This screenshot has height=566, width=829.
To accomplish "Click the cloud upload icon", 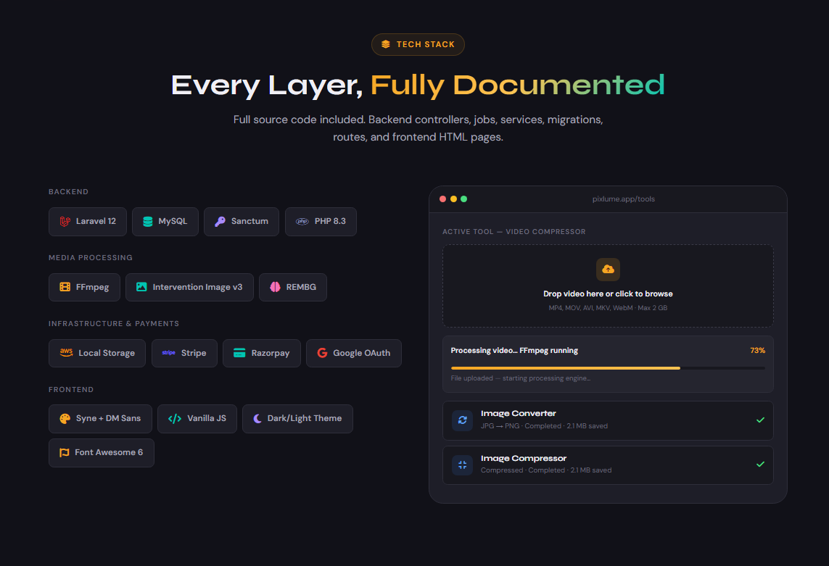I will pos(608,269).
